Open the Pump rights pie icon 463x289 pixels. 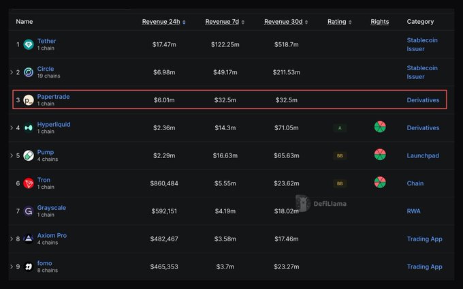tap(380, 155)
